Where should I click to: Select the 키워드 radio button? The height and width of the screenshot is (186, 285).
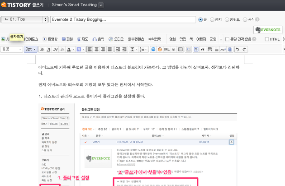pyautogui.click(x=227, y=19)
